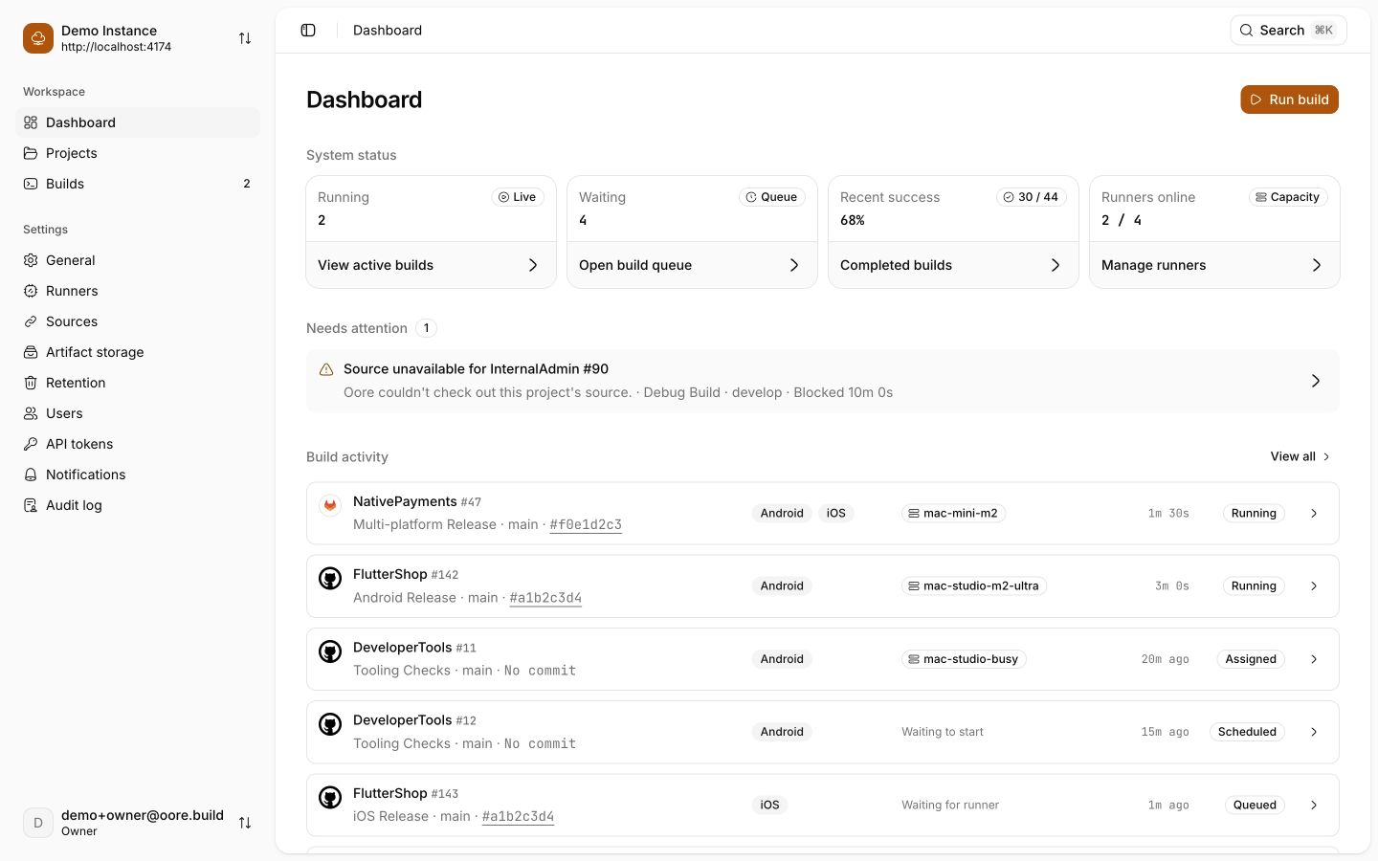Open API tokens settings
The width and height of the screenshot is (1378, 861).
point(138,444)
